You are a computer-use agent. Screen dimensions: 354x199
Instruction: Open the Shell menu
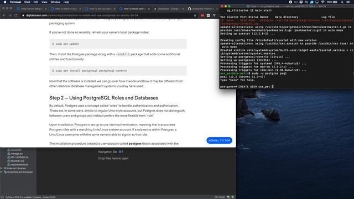[27, 2]
